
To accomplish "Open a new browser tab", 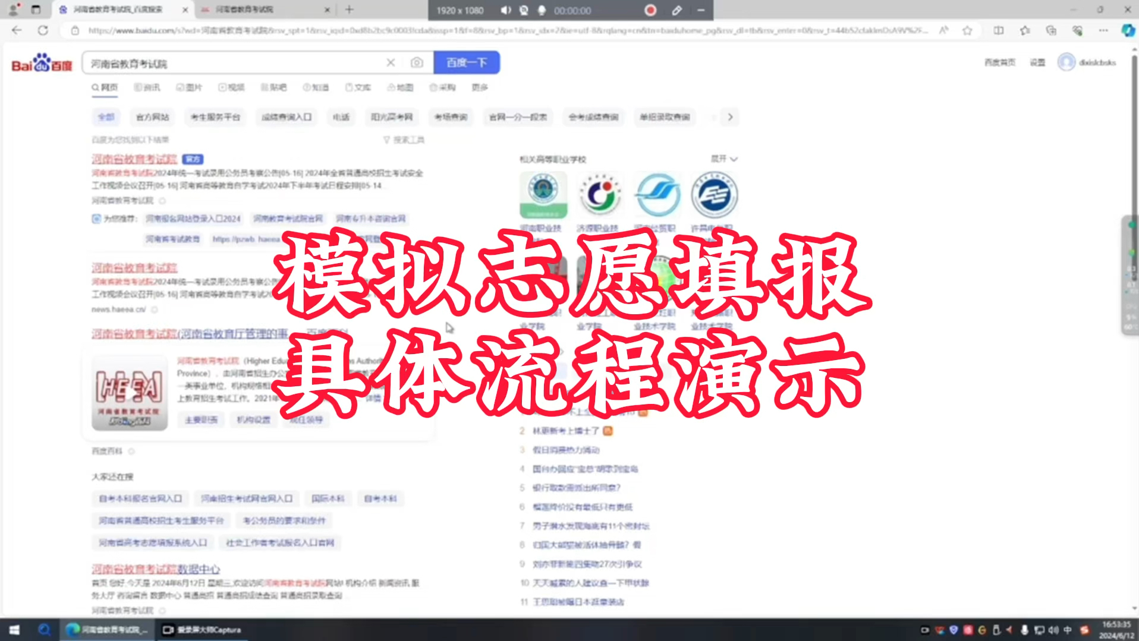I will 350,10.
